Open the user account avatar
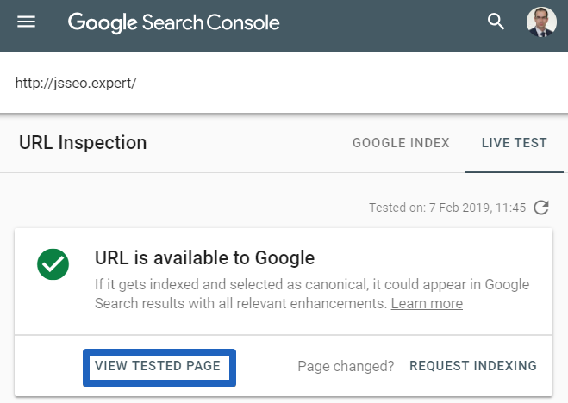This screenshot has width=568, height=403. [x=541, y=22]
